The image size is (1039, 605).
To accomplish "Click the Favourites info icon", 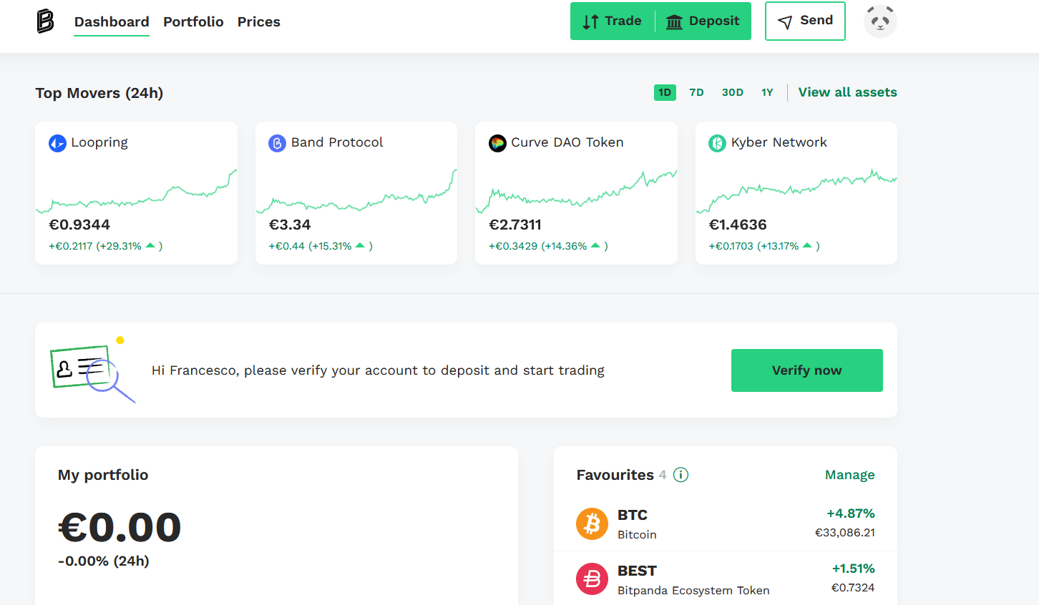I will (x=681, y=475).
